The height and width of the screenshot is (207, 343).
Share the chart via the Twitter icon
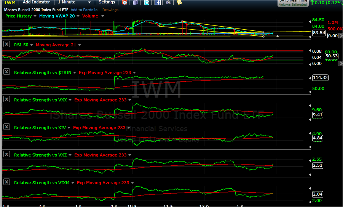[146, 2]
